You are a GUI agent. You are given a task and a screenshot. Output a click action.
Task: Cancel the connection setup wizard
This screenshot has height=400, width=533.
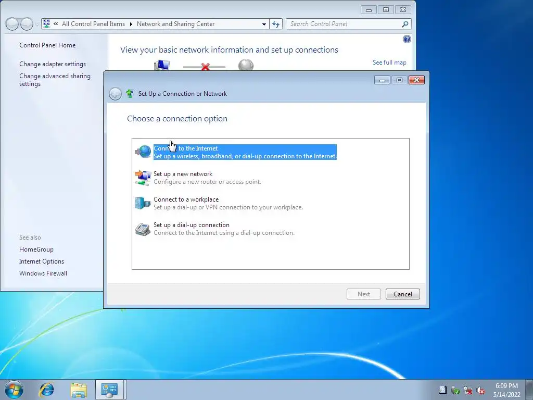coord(403,294)
